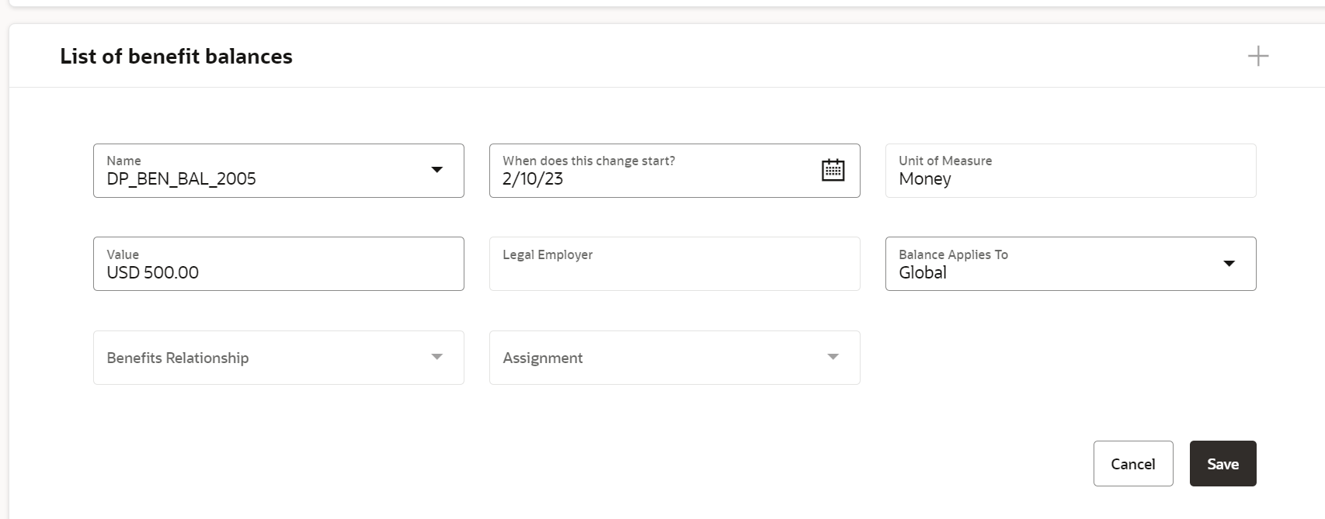Click the 2/10/23 start date text

point(533,179)
